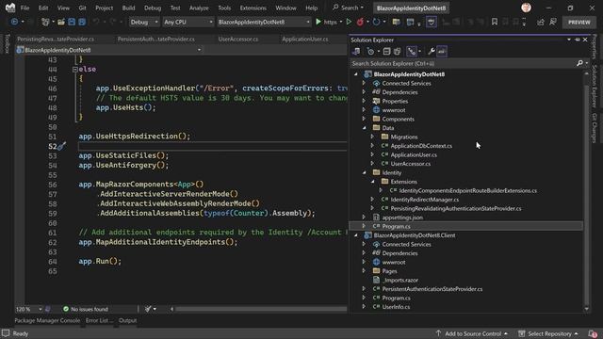The width and height of the screenshot is (603, 339).
Task: Start debugging with the green https play button
Action: (318, 22)
